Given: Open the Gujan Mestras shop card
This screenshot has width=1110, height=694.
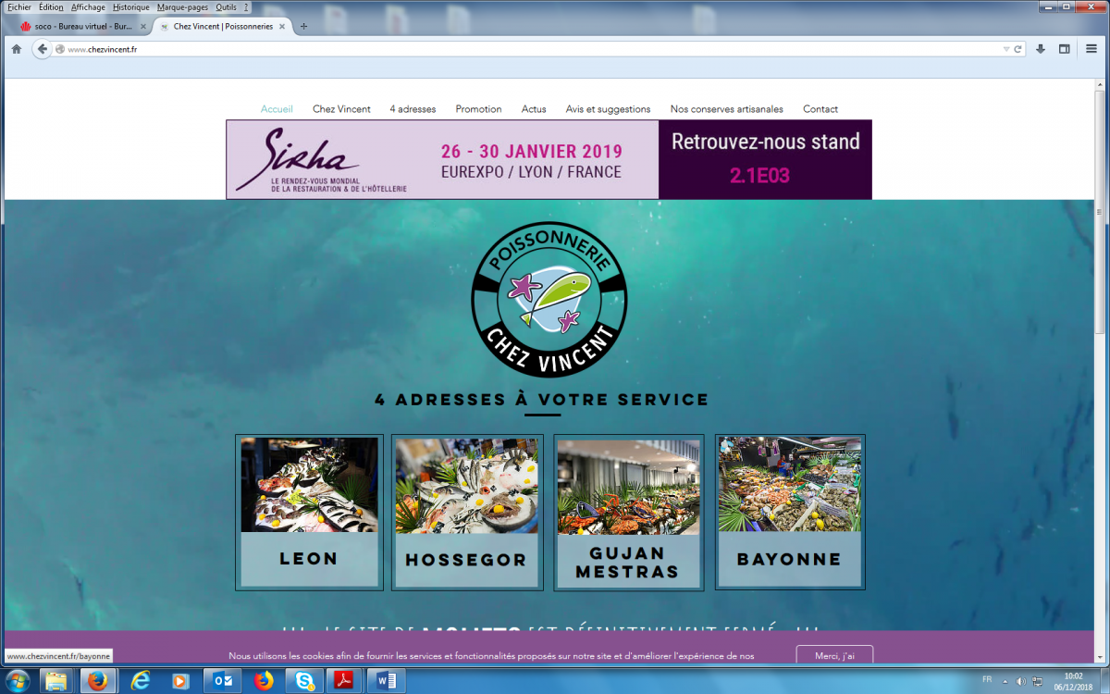Looking at the screenshot, I should (x=628, y=513).
